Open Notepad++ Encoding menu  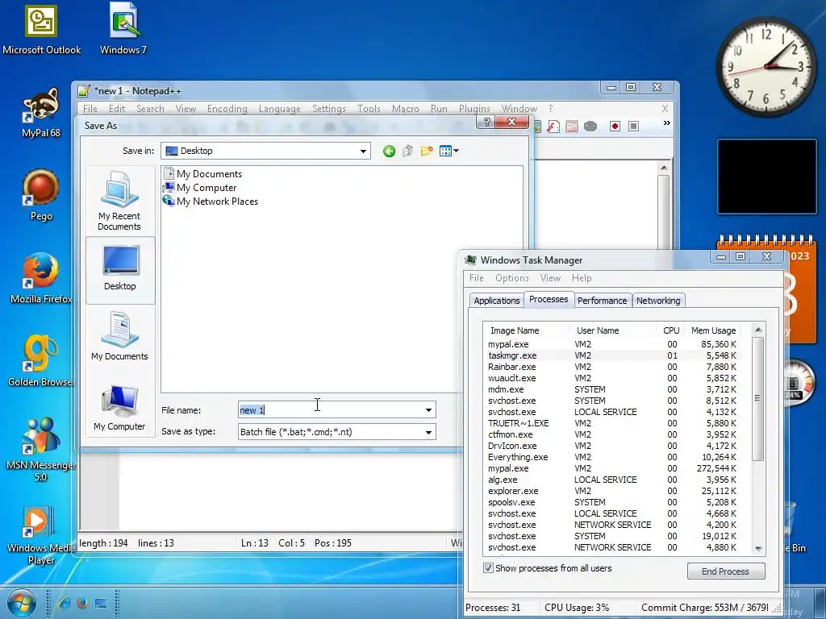(227, 109)
